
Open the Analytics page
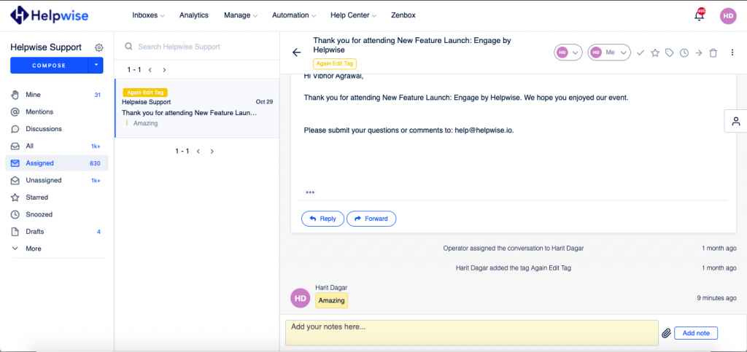coord(194,15)
